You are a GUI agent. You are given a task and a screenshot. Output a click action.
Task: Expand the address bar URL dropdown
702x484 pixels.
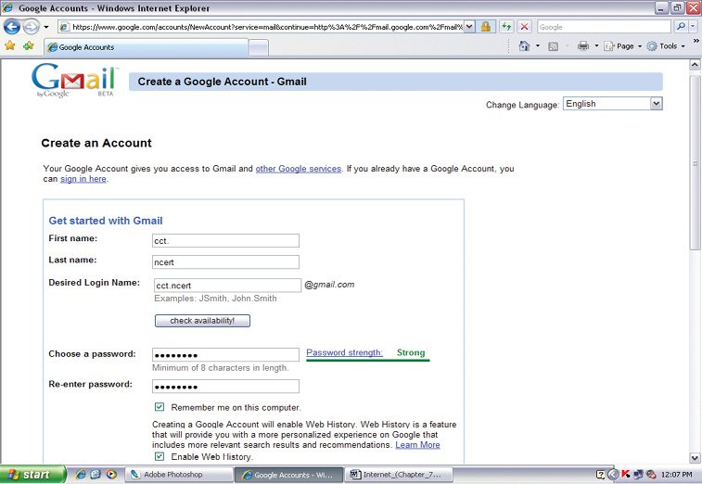point(468,27)
